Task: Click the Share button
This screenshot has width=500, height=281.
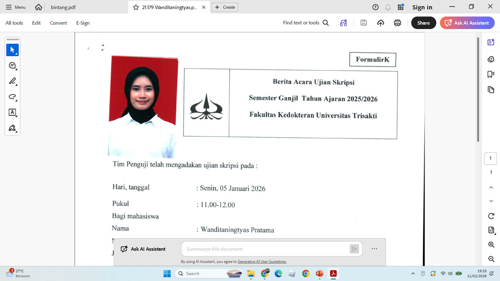Action: click(423, 23)
